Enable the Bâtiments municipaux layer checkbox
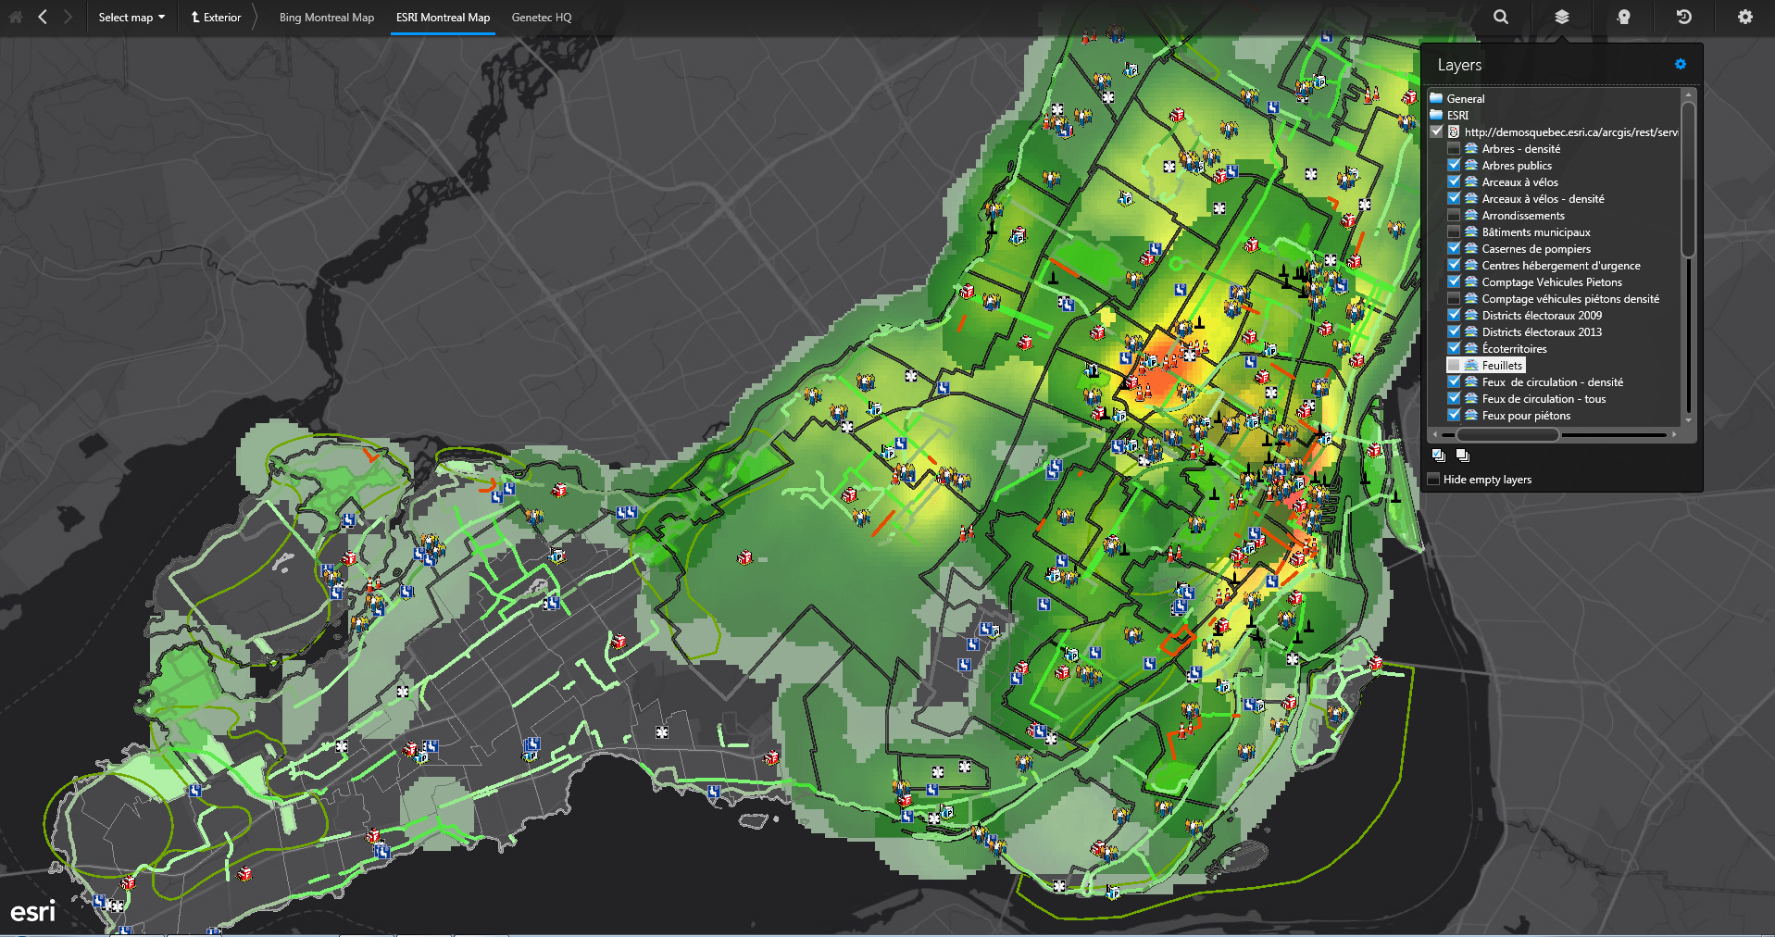The image size is (1775, 937). click(x=1454, y=231)
